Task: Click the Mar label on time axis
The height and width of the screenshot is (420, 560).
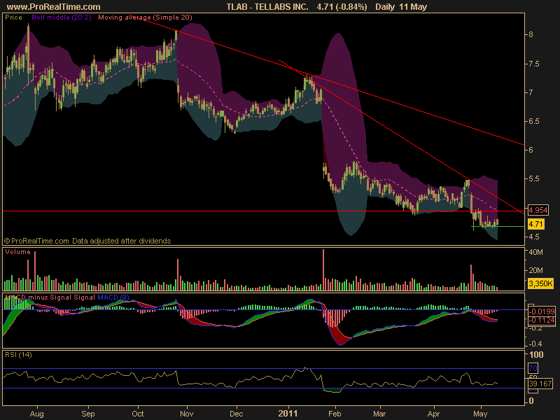Action: pos(379,414)
